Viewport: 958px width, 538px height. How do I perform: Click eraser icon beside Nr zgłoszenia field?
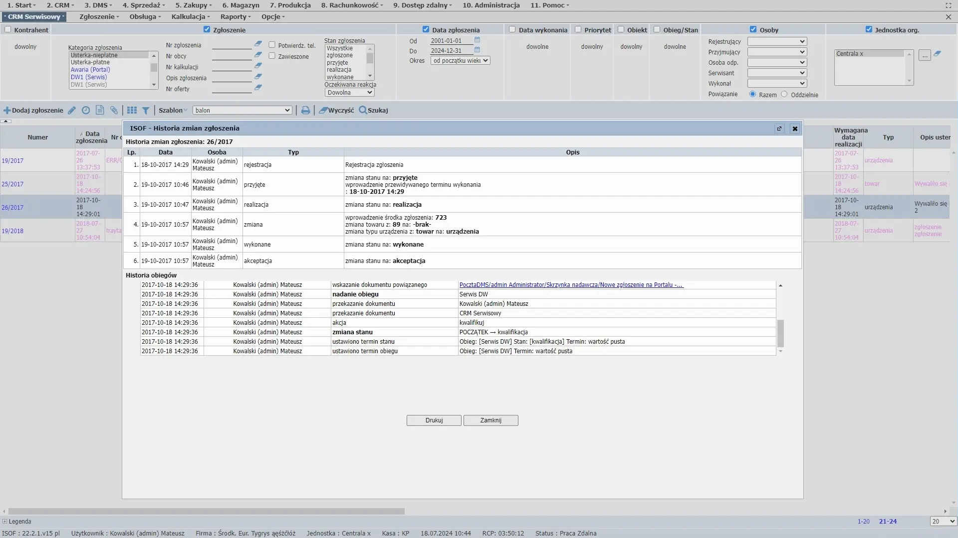tap(258, 44)
